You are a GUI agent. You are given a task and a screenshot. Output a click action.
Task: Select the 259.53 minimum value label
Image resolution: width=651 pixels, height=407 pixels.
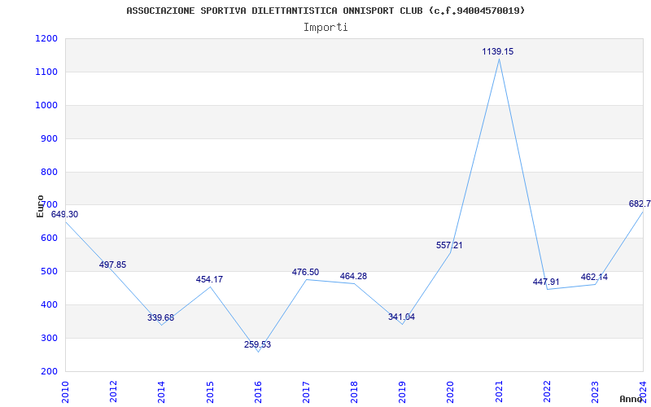pos(257,344)
